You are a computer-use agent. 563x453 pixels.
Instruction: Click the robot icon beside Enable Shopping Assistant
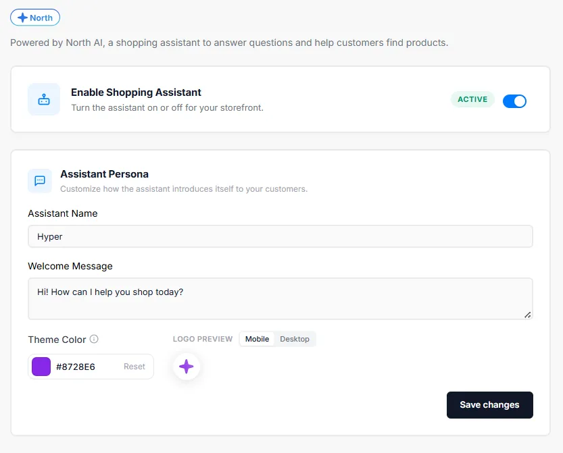(44, 99)
